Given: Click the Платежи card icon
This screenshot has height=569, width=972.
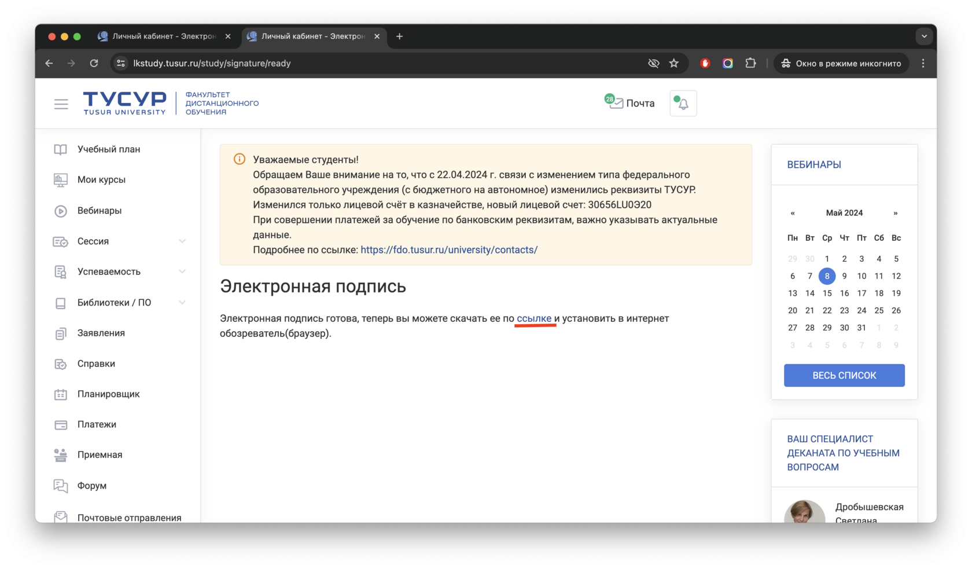Looking at the screenshot, I should coord(60,425).
